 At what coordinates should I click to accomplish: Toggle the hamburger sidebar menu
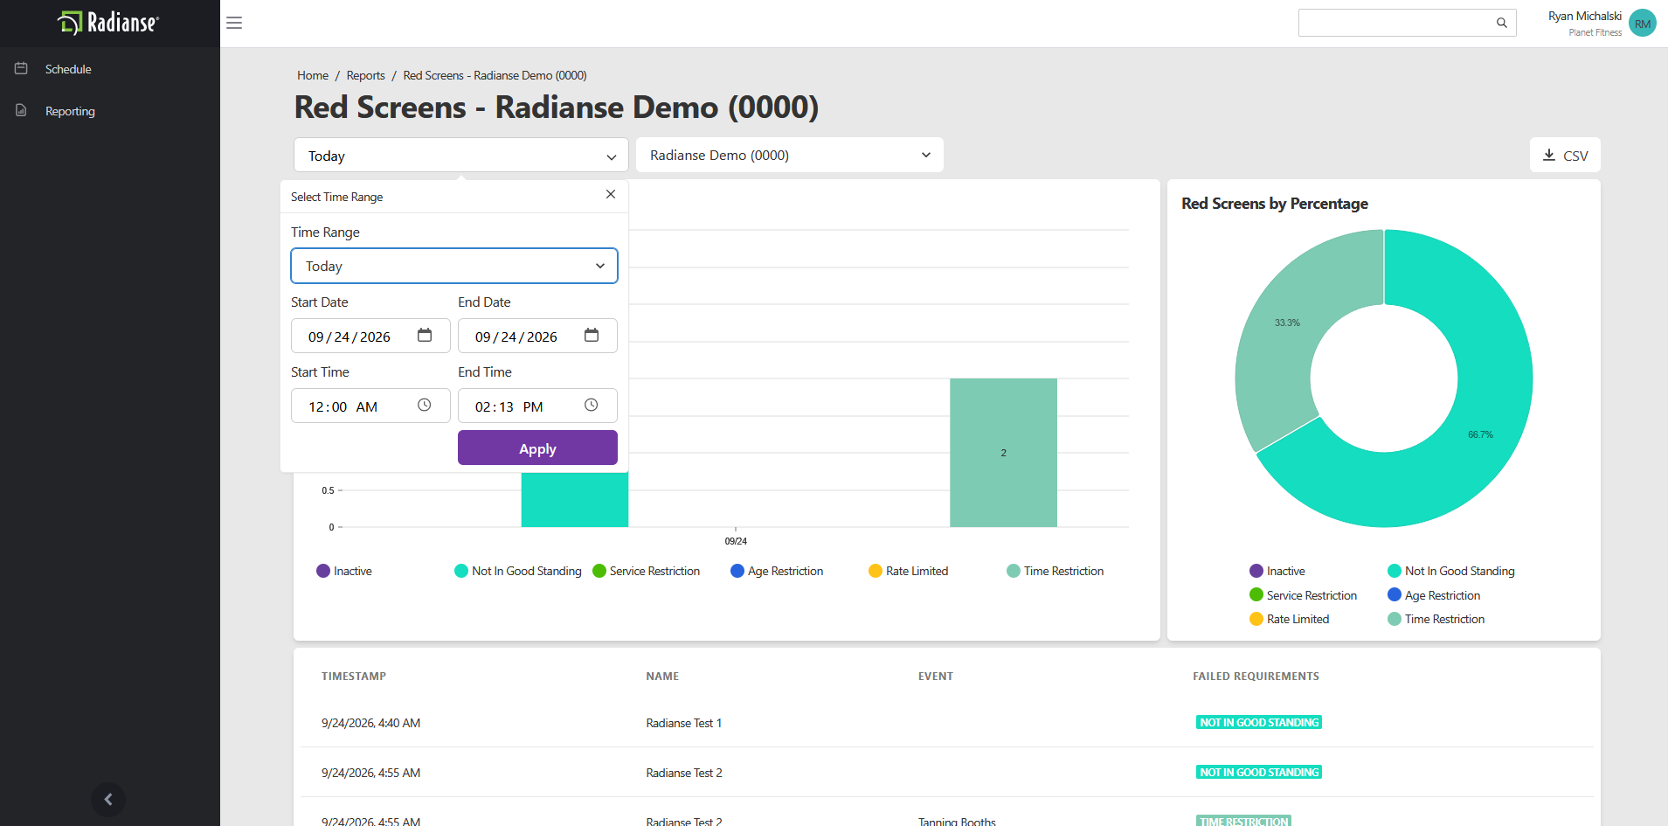(234, 23)
